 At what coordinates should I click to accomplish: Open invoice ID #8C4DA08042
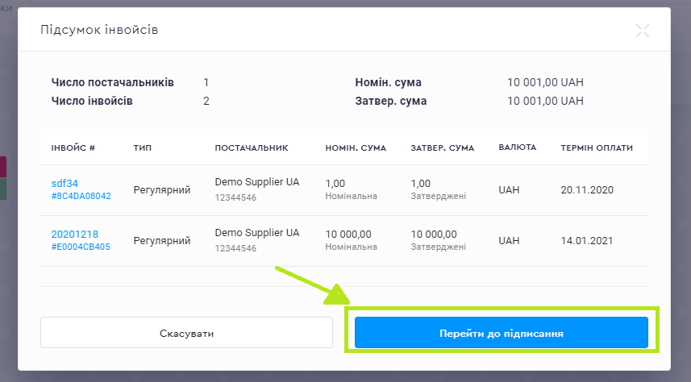(x=81, y=196)
